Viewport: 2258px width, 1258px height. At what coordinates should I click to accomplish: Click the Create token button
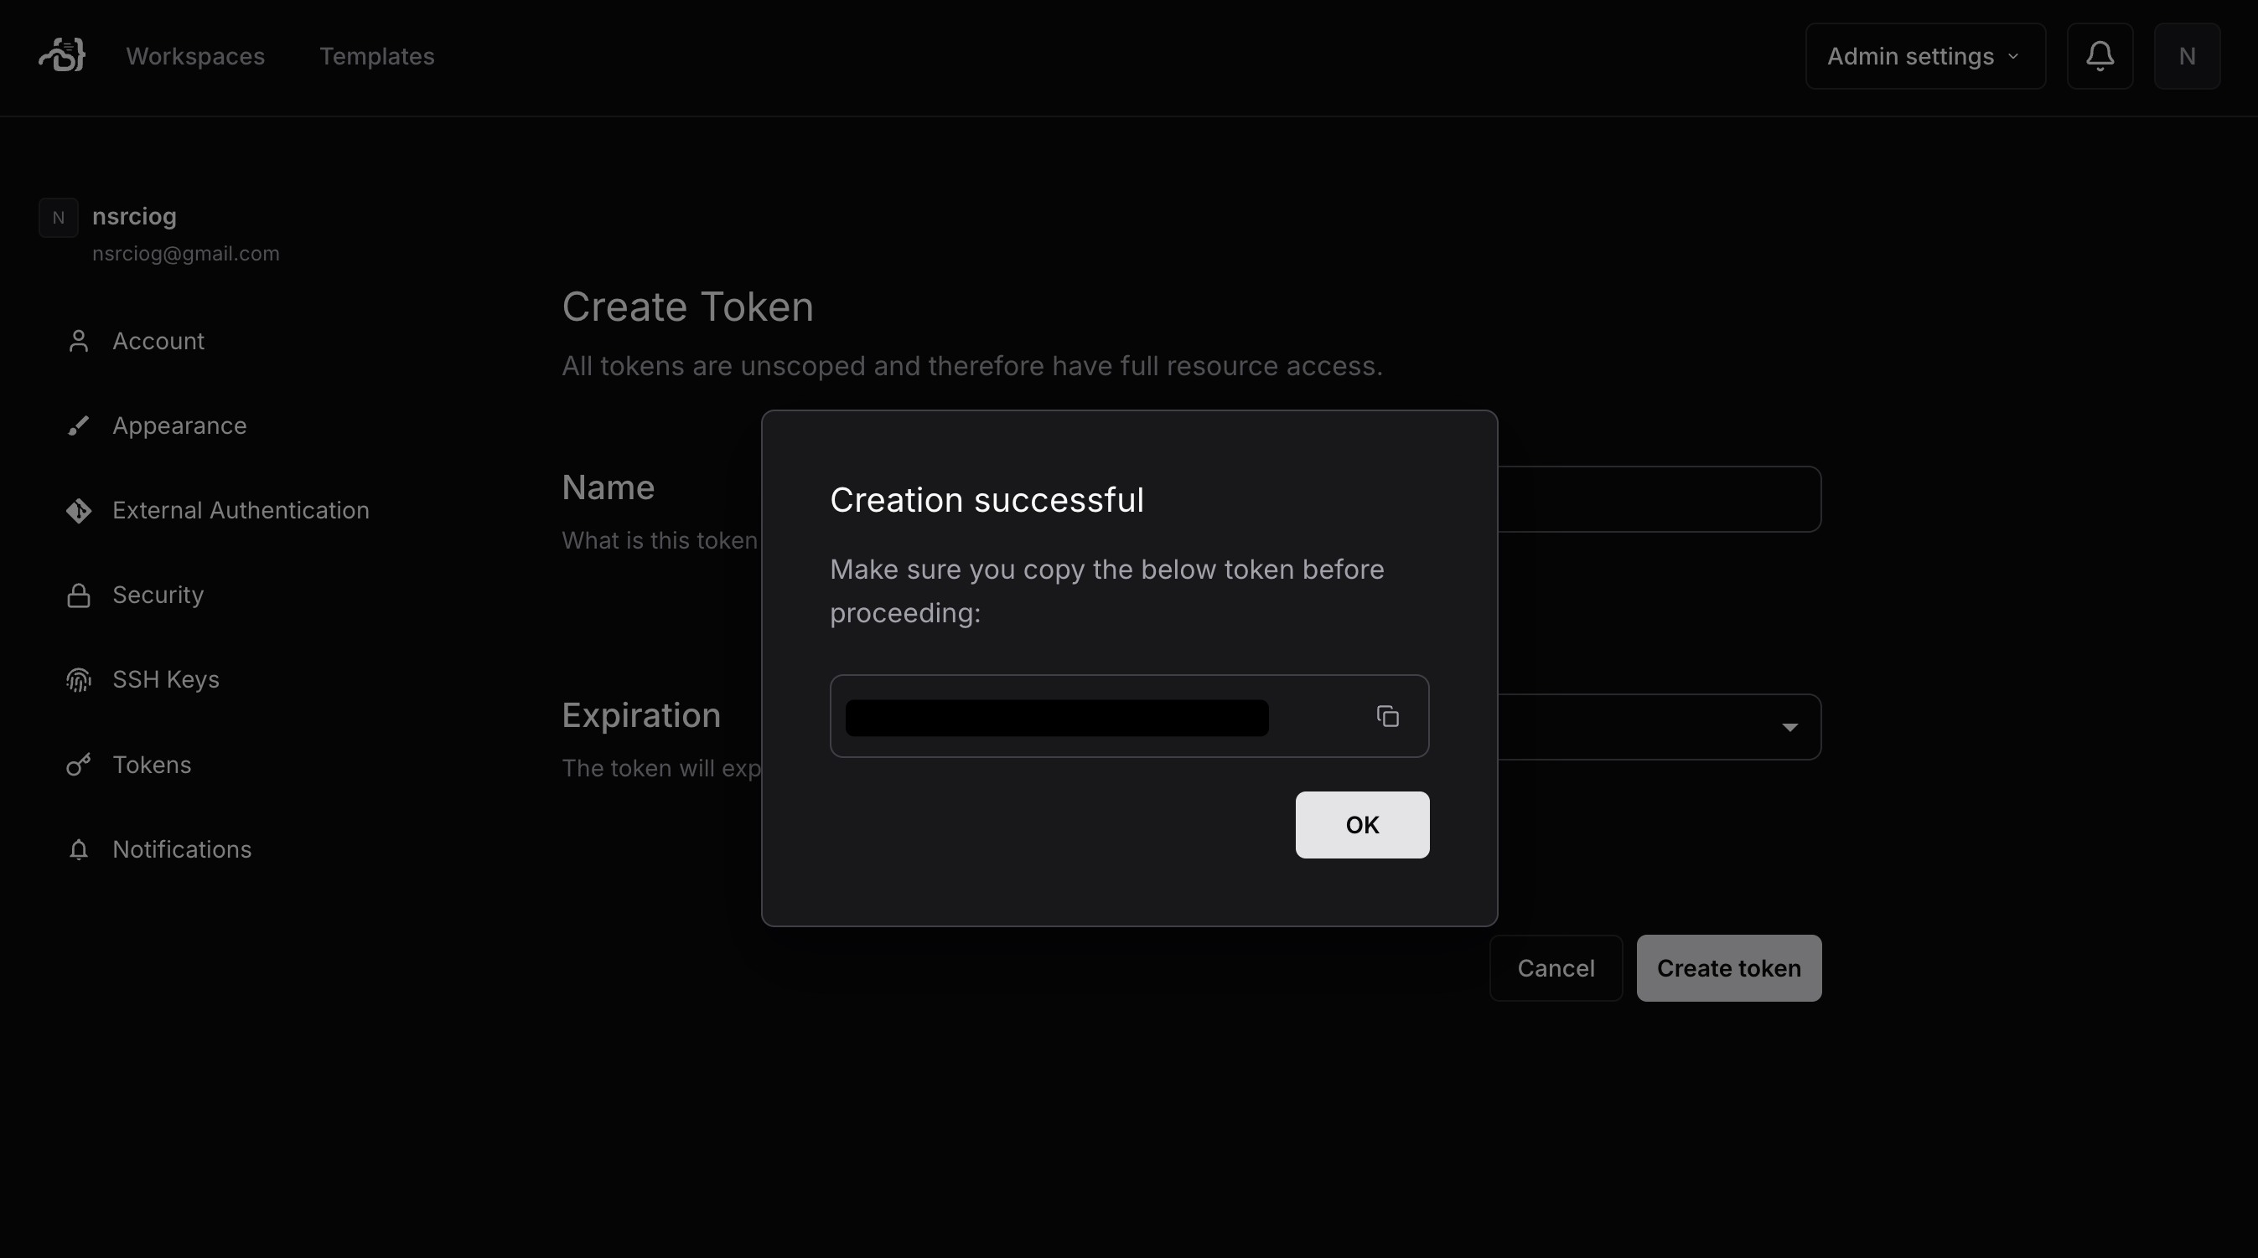[x=1727, y=967]
